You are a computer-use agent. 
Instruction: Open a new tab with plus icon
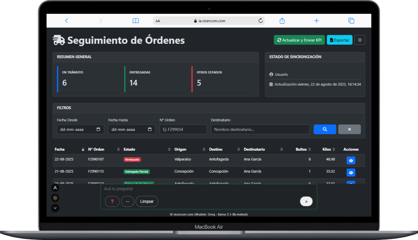(317, 21)
